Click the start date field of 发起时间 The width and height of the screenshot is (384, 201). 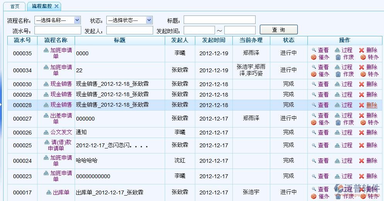[199, 31]
